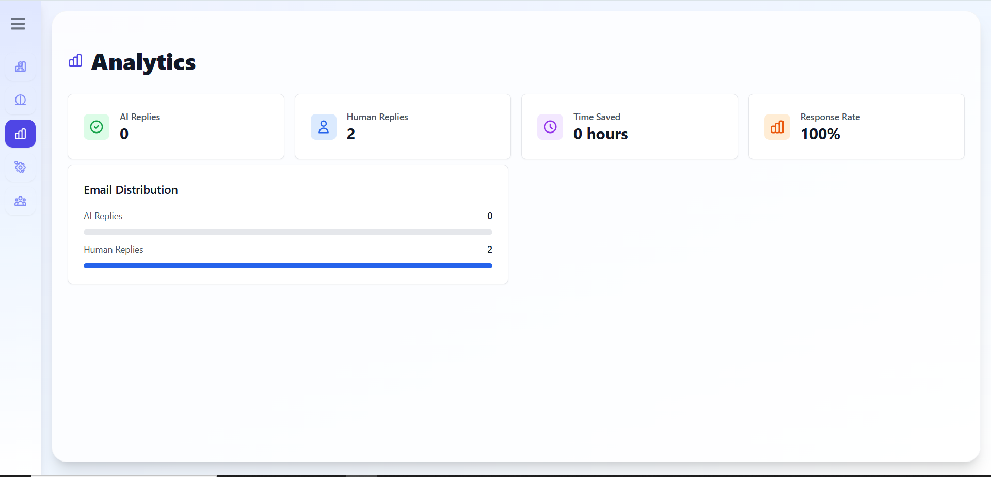The image size is (991, 477).
Task: Click the Human Replies card value 2
Action: point(351,134)
